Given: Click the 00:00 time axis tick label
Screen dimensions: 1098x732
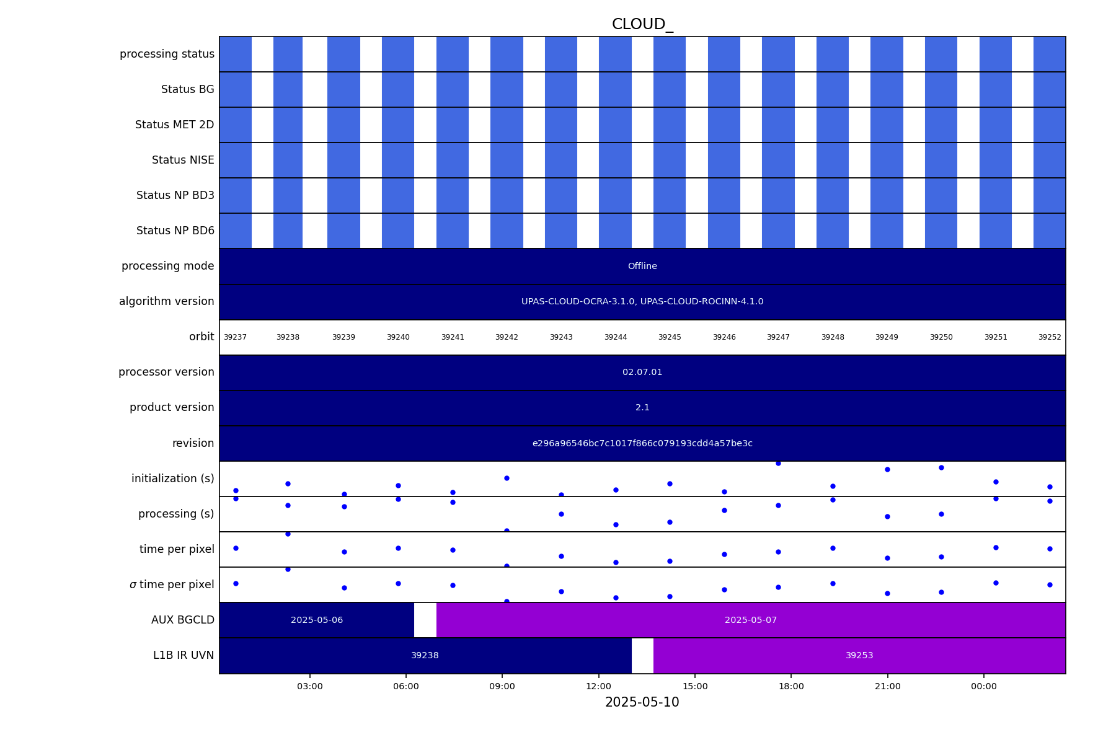Looking at the screenshot, I should (984, 686).
